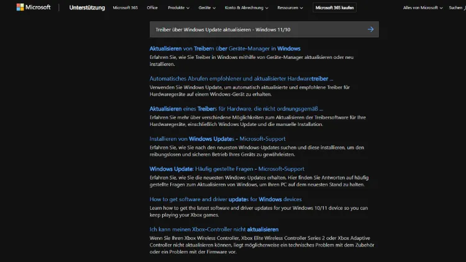Click the Microsoft 365 kaufen button
The width and height of the screenshot is (466, 262).
[x=334, y=7]
